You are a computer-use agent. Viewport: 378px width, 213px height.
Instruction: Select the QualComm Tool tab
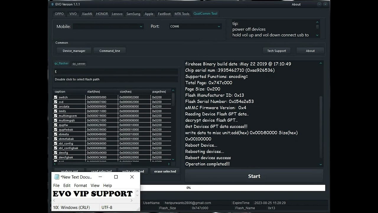point(205,14)
